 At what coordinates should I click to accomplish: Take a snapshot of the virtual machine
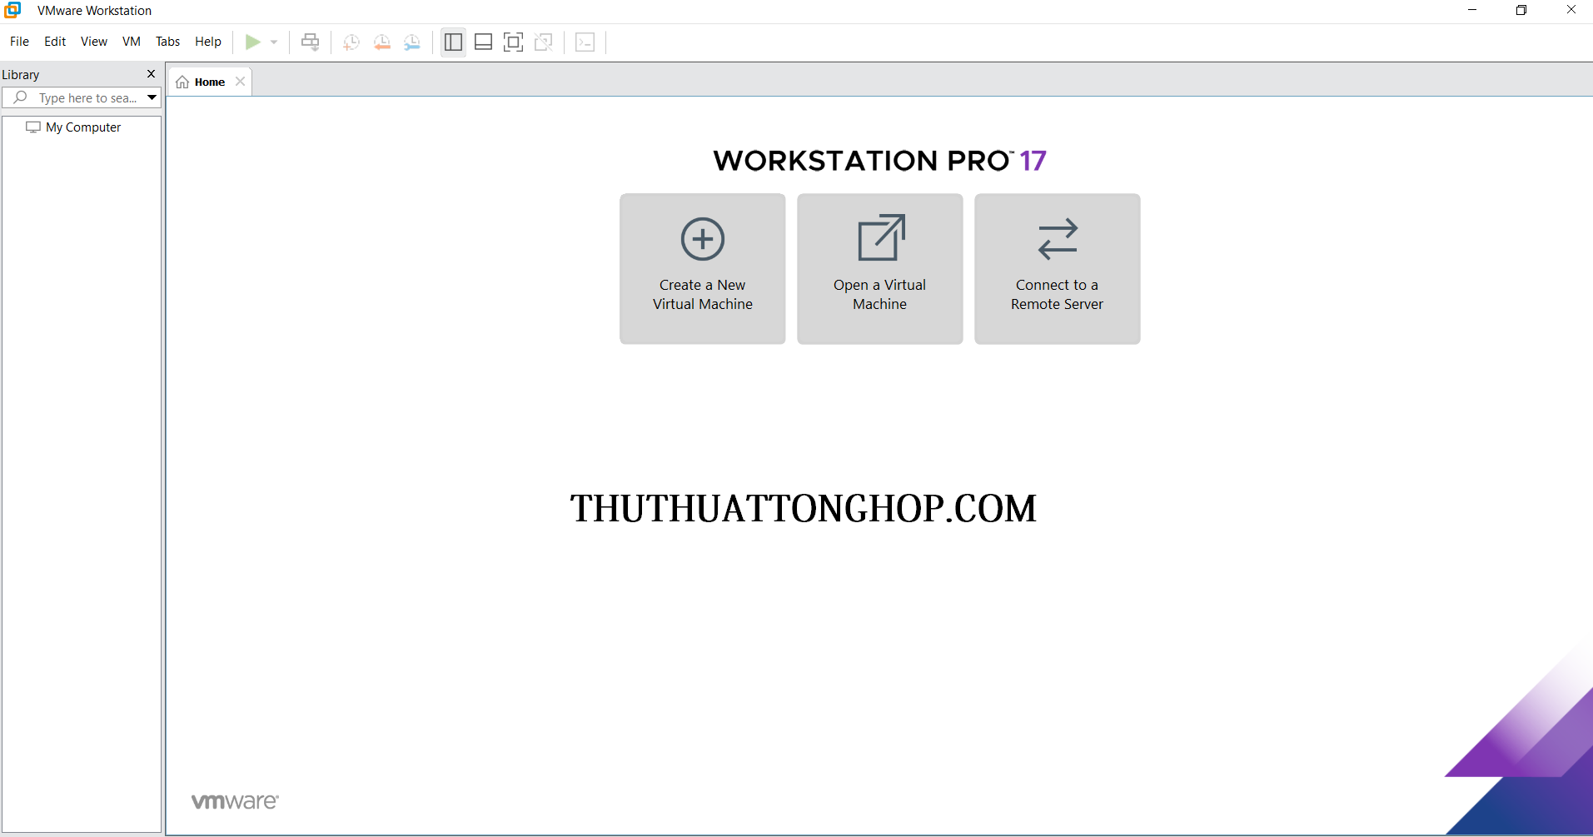[x=351, y=42]
